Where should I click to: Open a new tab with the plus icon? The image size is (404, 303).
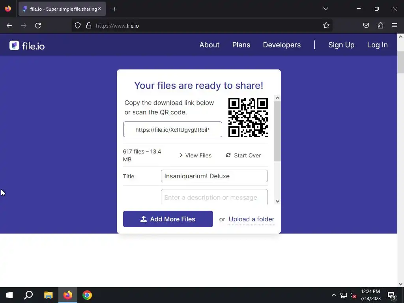click(x=114, y=9)
